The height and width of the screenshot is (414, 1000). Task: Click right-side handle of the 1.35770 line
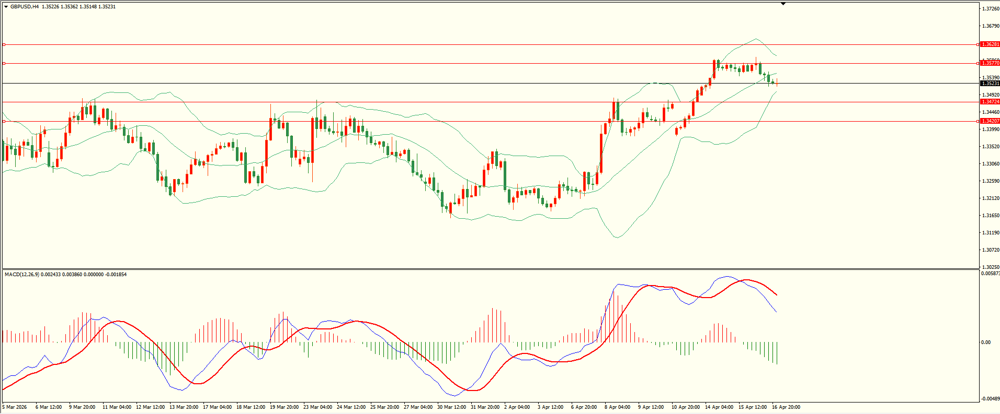pyautogui.click(x=978, y=63)
